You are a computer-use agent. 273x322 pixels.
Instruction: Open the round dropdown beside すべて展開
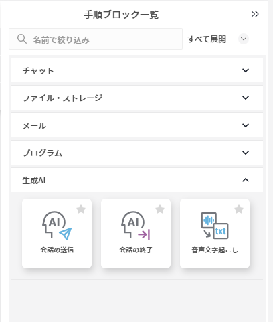click(x=244, y=39)
